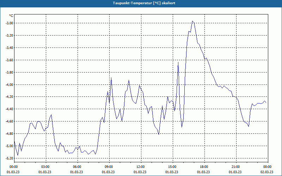282x176 pixels.
Task: Click the 15:00 time axis label
Action: pyautogui.click(x=173, y=167)
